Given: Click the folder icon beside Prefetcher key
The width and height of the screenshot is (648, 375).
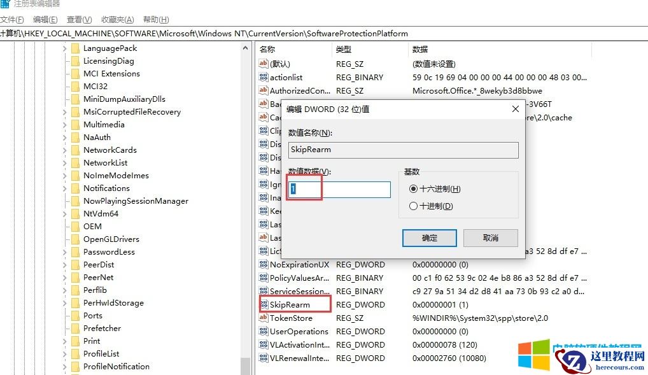Looking at the screenshot, I should tap(76, 328).
